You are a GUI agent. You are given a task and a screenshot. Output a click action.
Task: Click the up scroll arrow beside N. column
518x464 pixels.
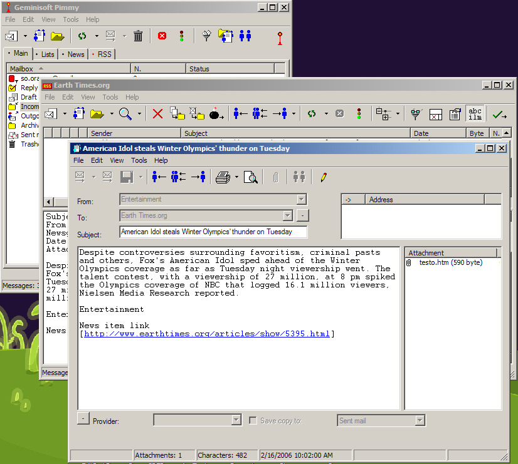507,133
